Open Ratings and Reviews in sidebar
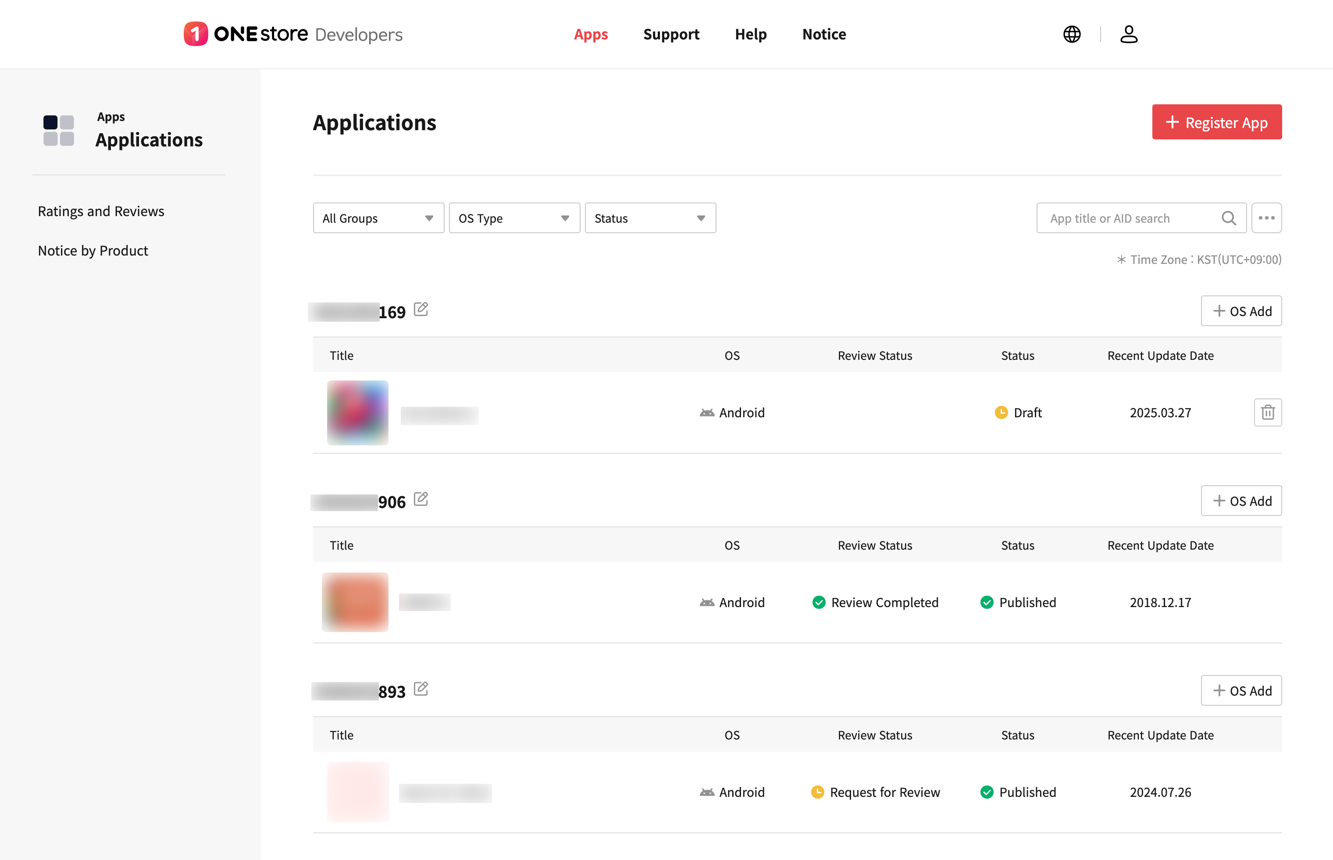1333x860 pixels. click(101, 211)
